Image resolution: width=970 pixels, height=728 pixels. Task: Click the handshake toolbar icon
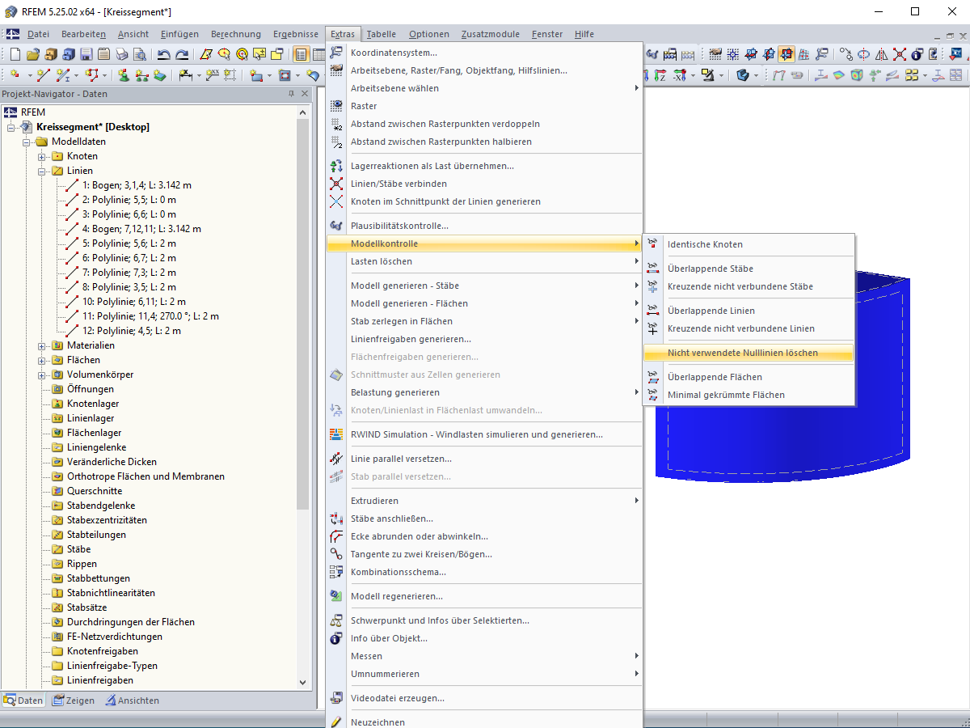(715, 54)
